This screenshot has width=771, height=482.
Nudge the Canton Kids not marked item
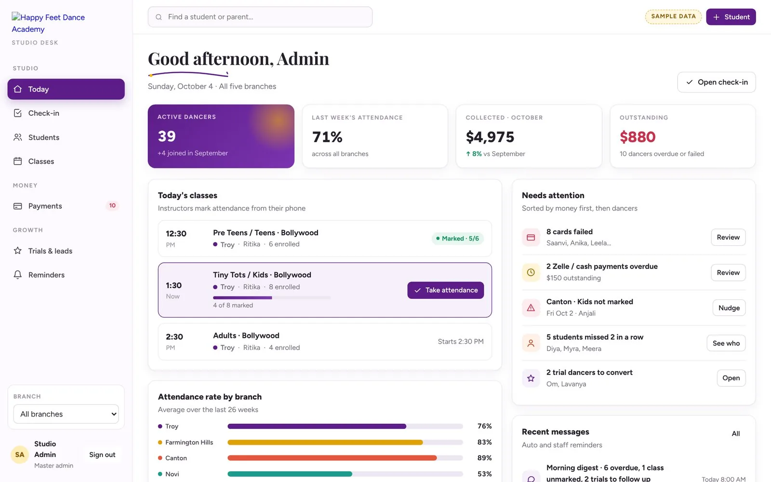(x=729, y=308)
